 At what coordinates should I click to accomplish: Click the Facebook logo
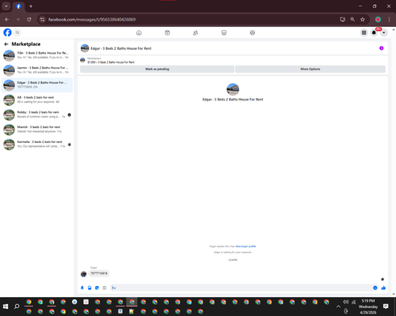(x=7, y=32)
